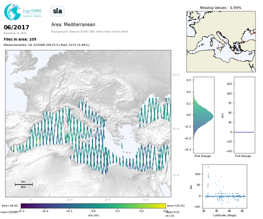Click the sla versus Latitude scatter plot
263x219 pixels.
point(225,186)
